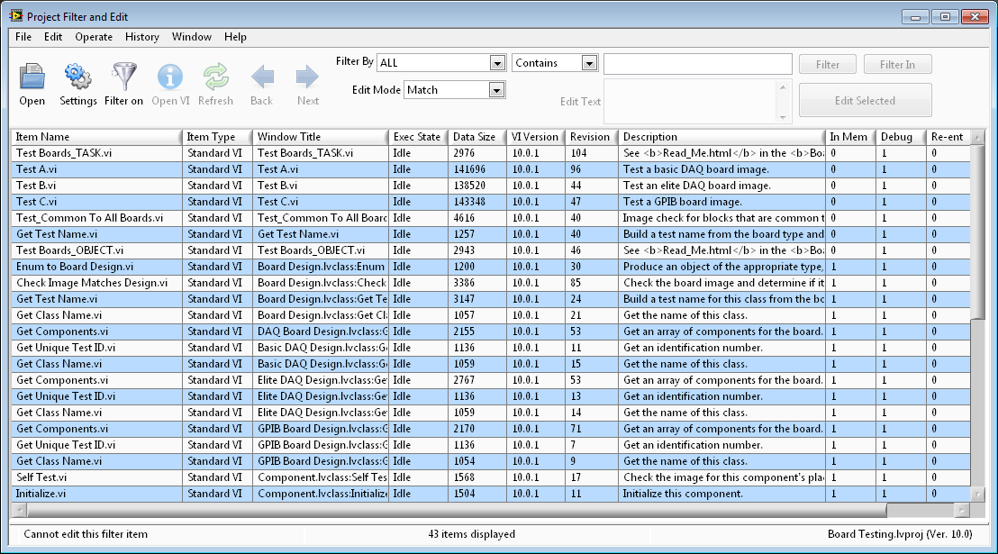The width and height of the screenshot is (998, 554).
Task: Open the Contains condition dropdown
Action: tap(589, 63)
